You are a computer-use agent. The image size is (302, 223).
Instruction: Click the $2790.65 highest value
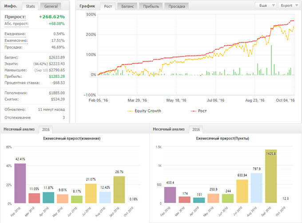point(57,70)
